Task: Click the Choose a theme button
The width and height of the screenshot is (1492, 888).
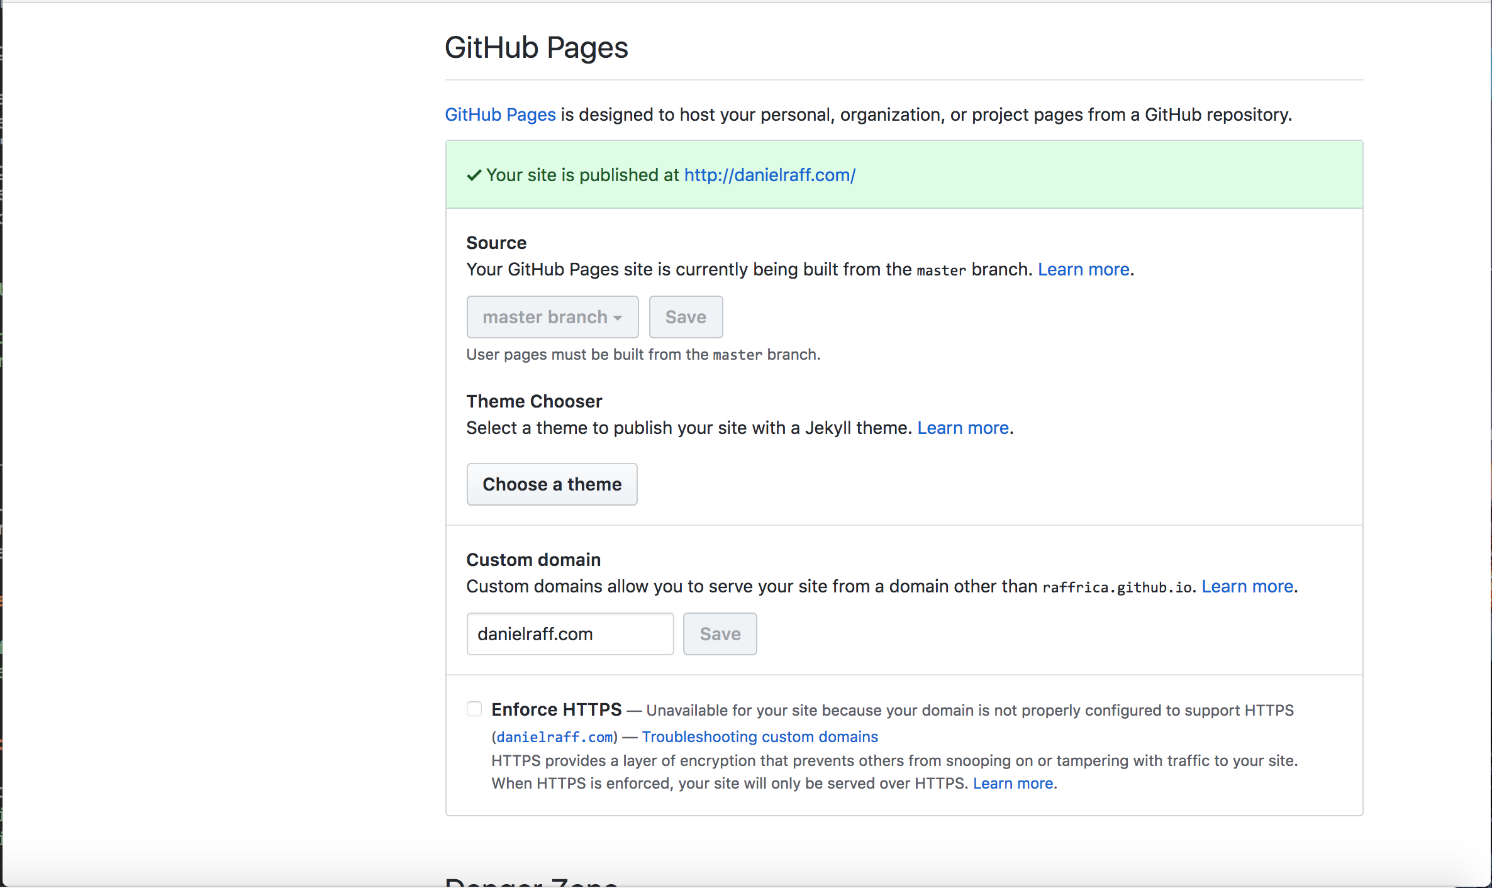Action: [552, 484]
